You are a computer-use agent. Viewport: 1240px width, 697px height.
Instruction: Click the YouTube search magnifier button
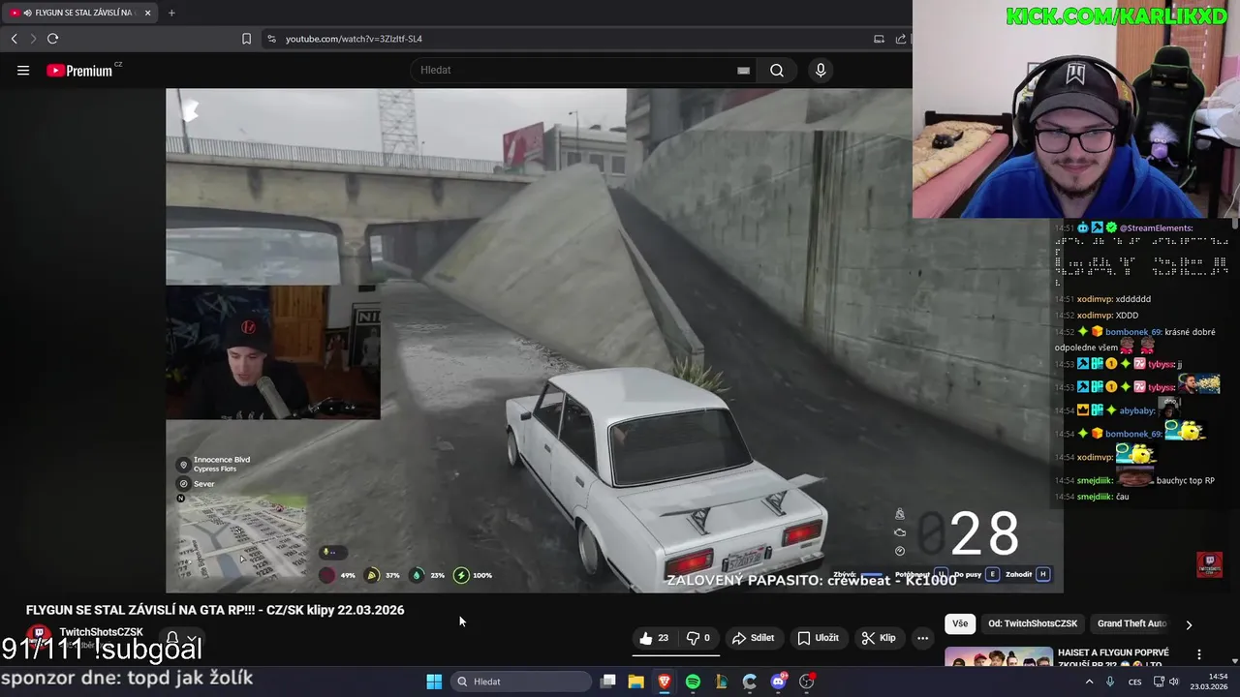777,70
